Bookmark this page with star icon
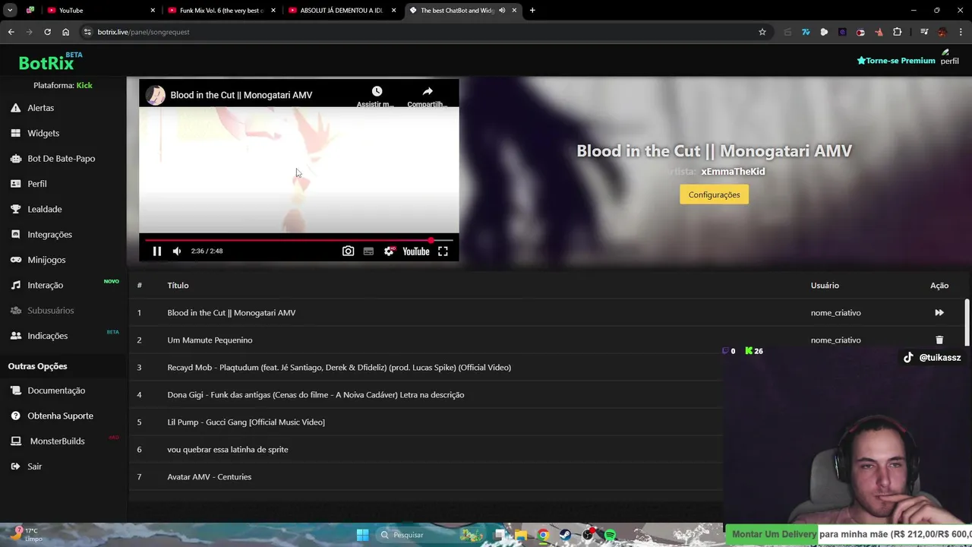This screenshot has width=972, height=547. [762, 32]
